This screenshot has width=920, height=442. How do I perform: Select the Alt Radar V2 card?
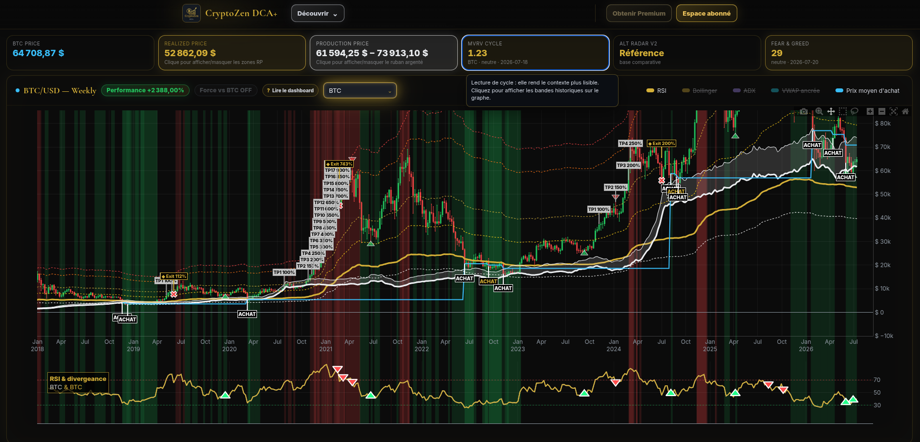(x=687, y=53)
